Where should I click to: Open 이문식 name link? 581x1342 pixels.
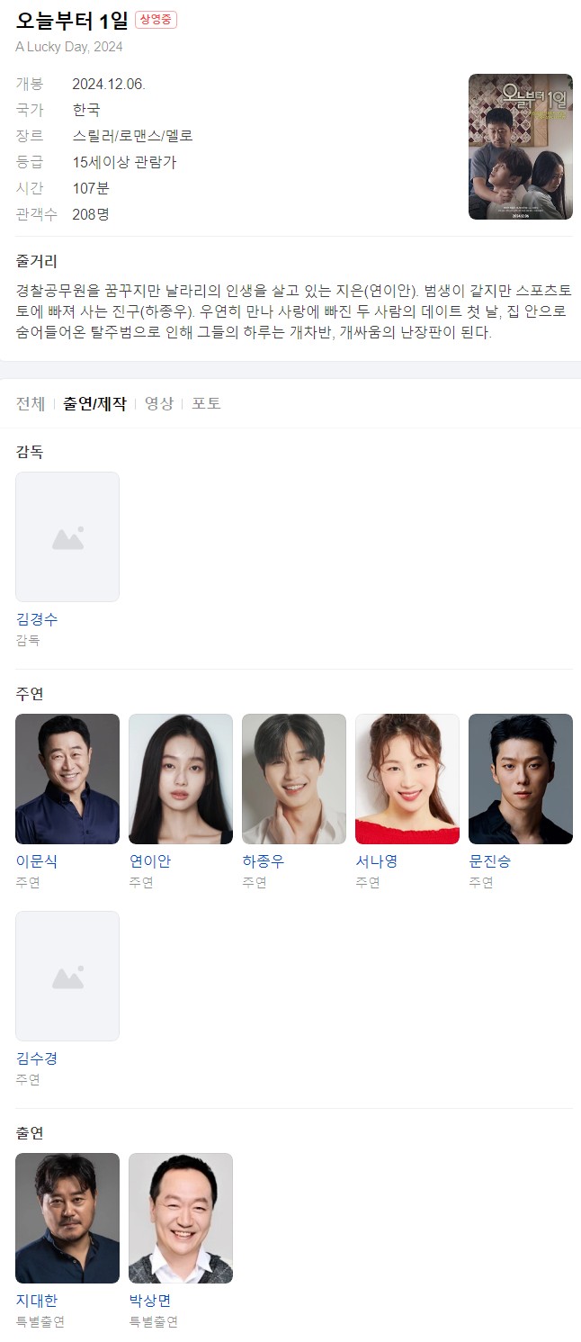[37, 861]
